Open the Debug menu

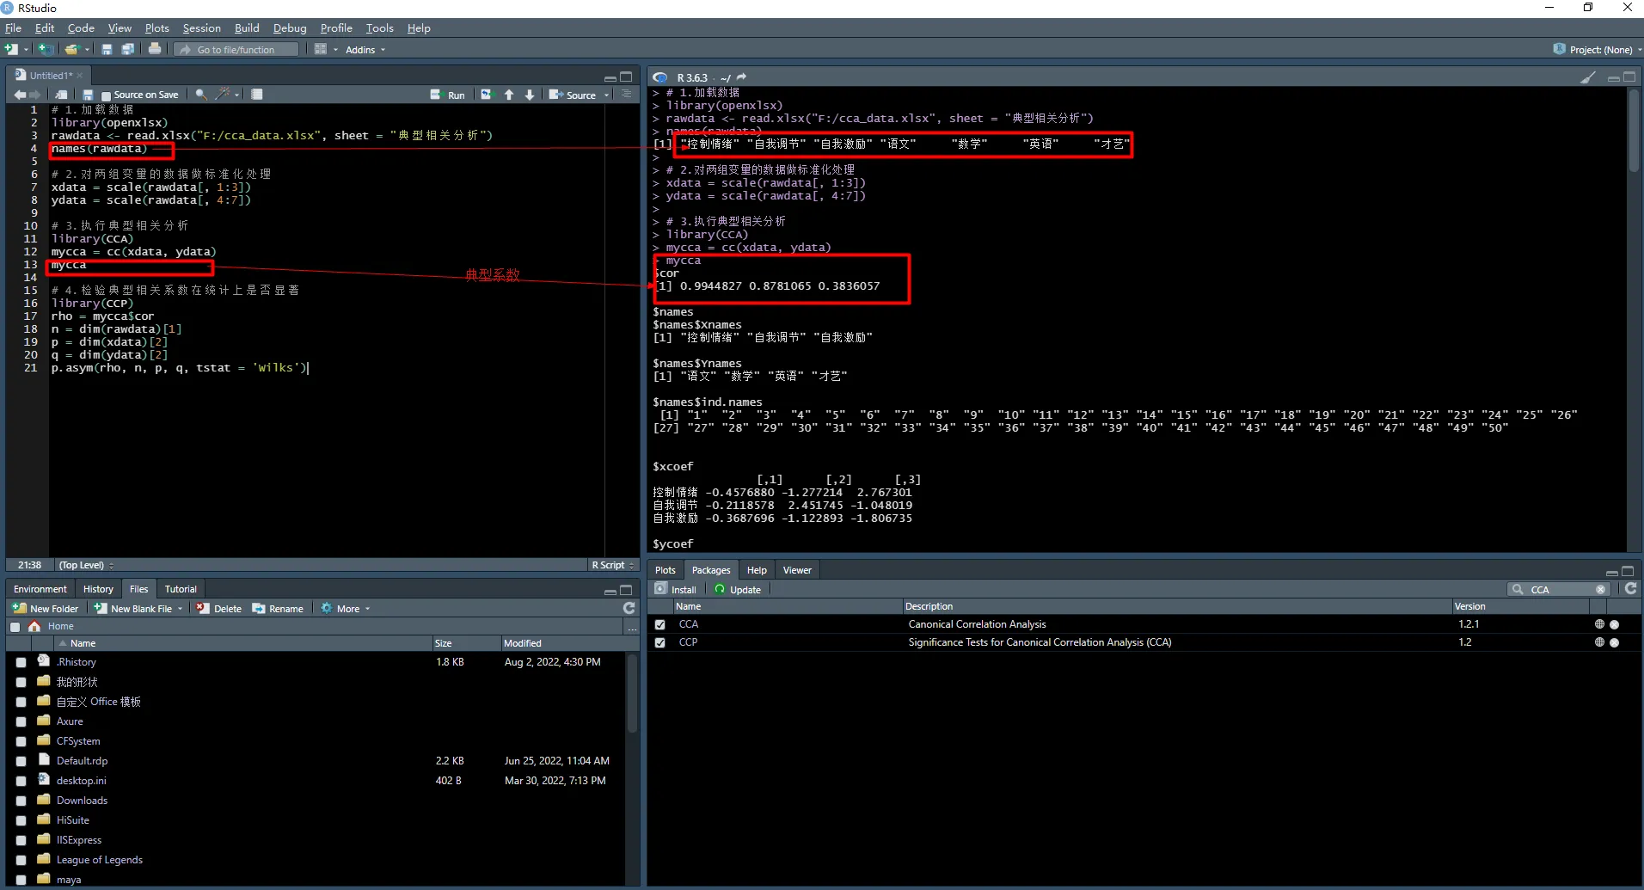pyautogui.click(x=290, y=28)
